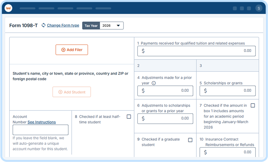
Task: Click Change Form type link
Action: pos(63,25)
